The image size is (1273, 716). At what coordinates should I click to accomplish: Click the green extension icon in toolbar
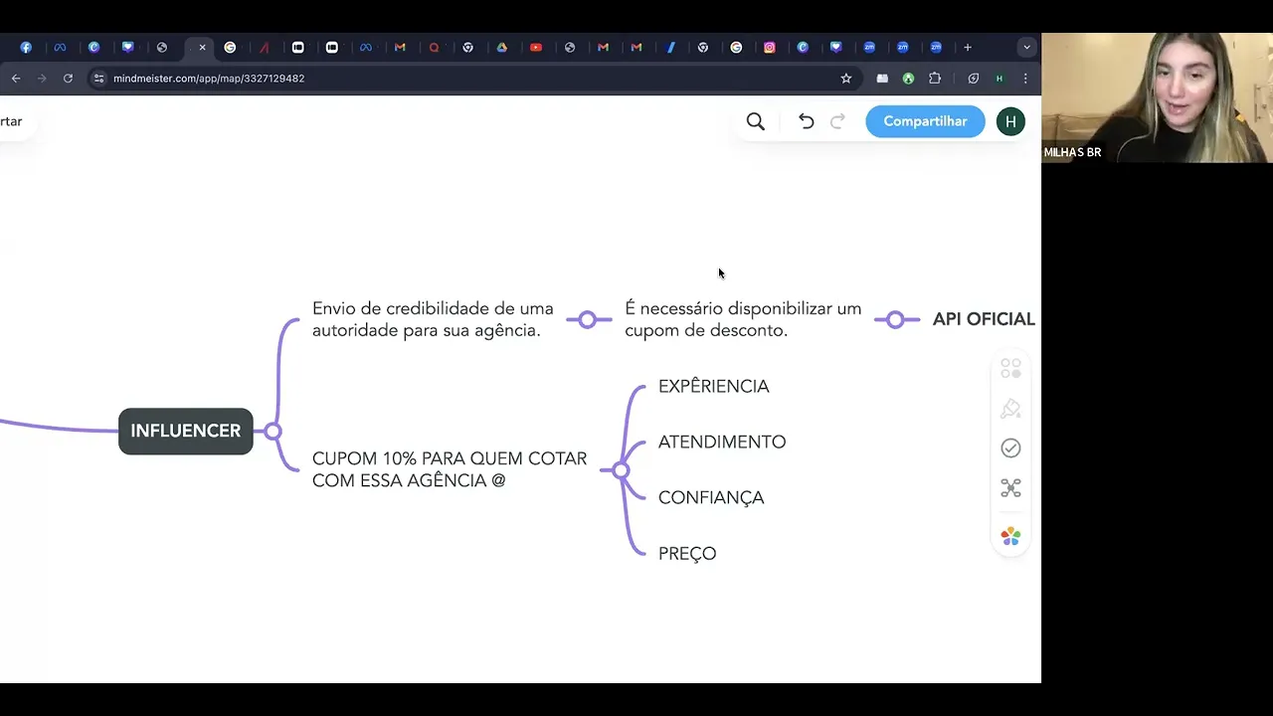(908, 79)
